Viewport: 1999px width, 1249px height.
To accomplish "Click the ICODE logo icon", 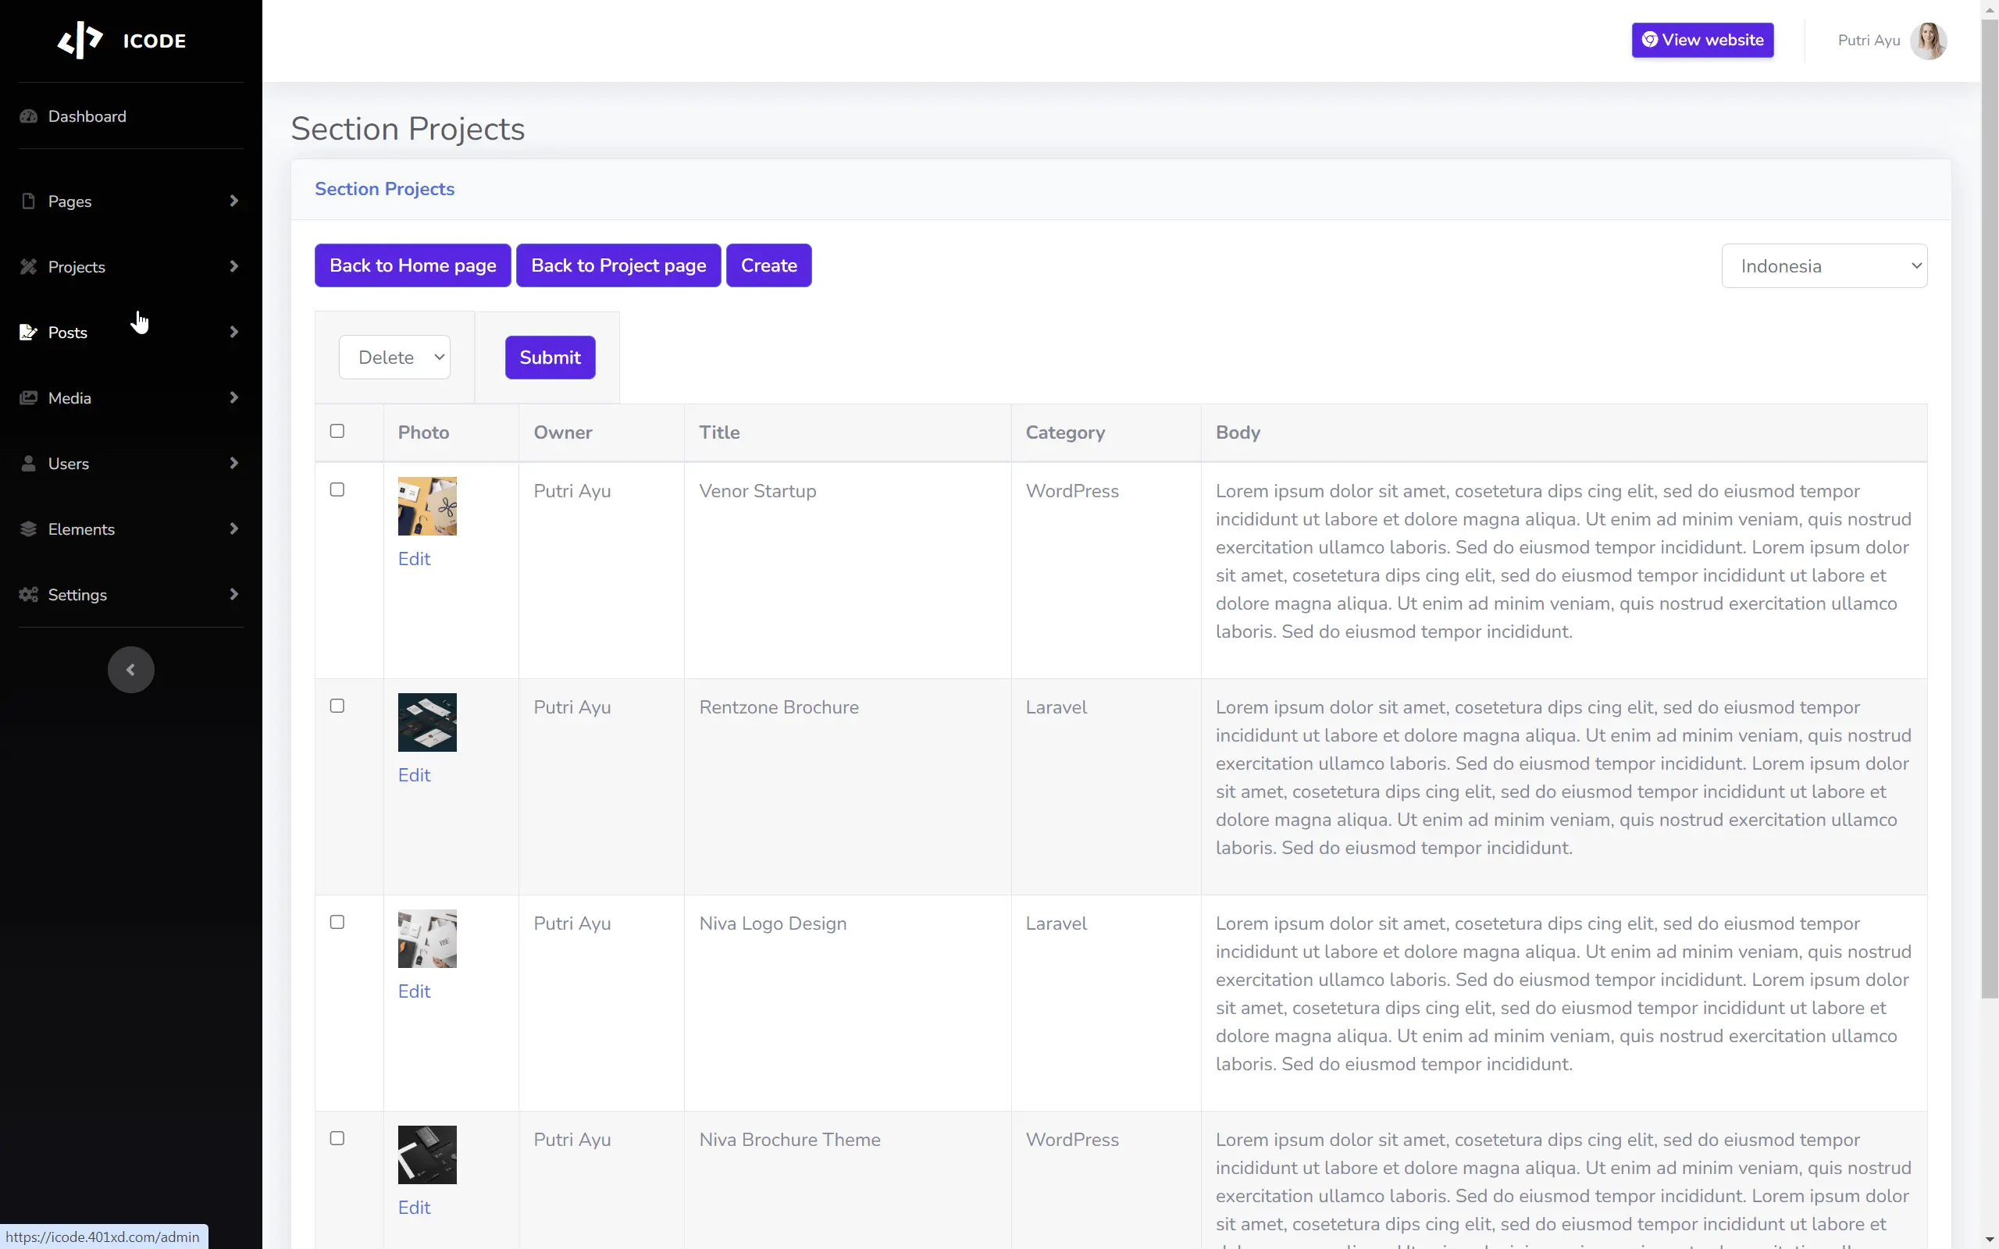I will pyautogui.click(x=80, y=40).
